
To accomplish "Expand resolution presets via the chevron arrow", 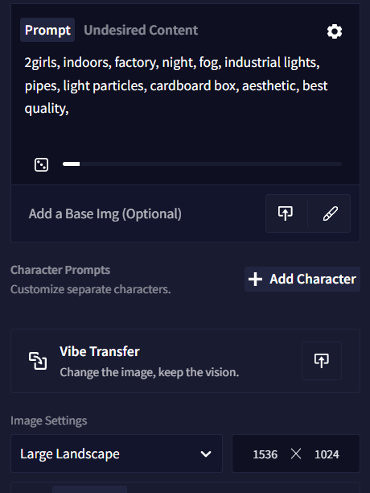I will (x=206, y=454).
